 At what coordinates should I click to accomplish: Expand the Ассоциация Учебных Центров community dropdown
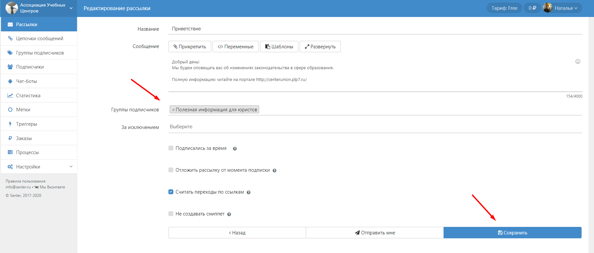pos(71,8)
